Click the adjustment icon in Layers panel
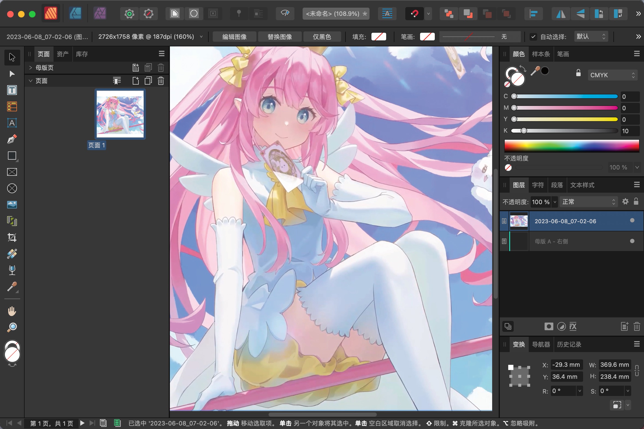This screenshot has width=644, height=429. (x=561, y=326)
